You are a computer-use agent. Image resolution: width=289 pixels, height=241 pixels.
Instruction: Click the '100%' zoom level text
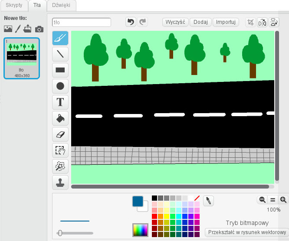pyautogui.click(x=274, y=209)
